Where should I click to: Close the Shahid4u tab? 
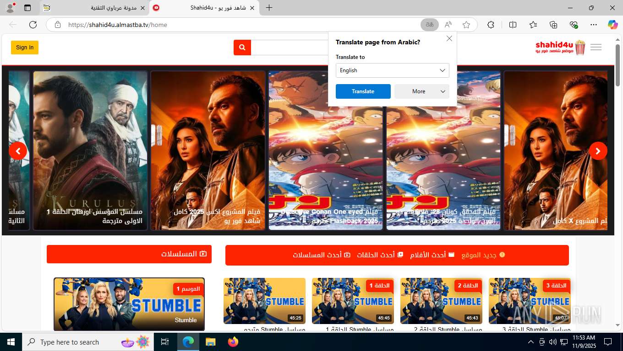253,8
